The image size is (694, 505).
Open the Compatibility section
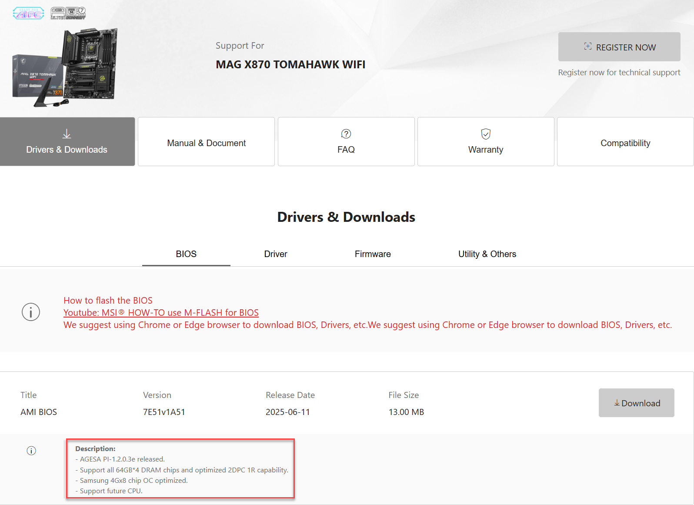(x=625, y=143)
